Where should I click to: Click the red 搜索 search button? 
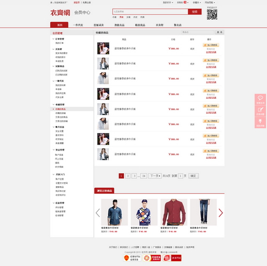coord(195,12)
